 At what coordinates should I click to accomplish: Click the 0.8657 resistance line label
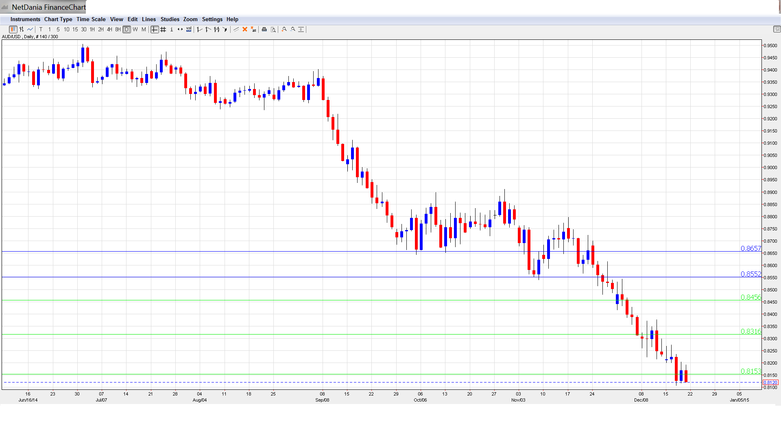point(750,248)
